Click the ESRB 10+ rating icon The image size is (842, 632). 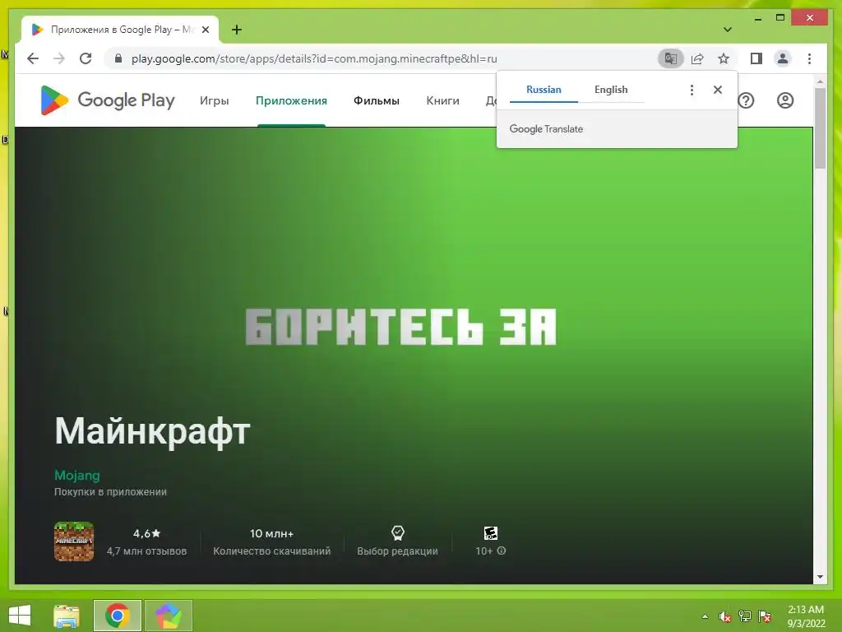click(490, 532)
